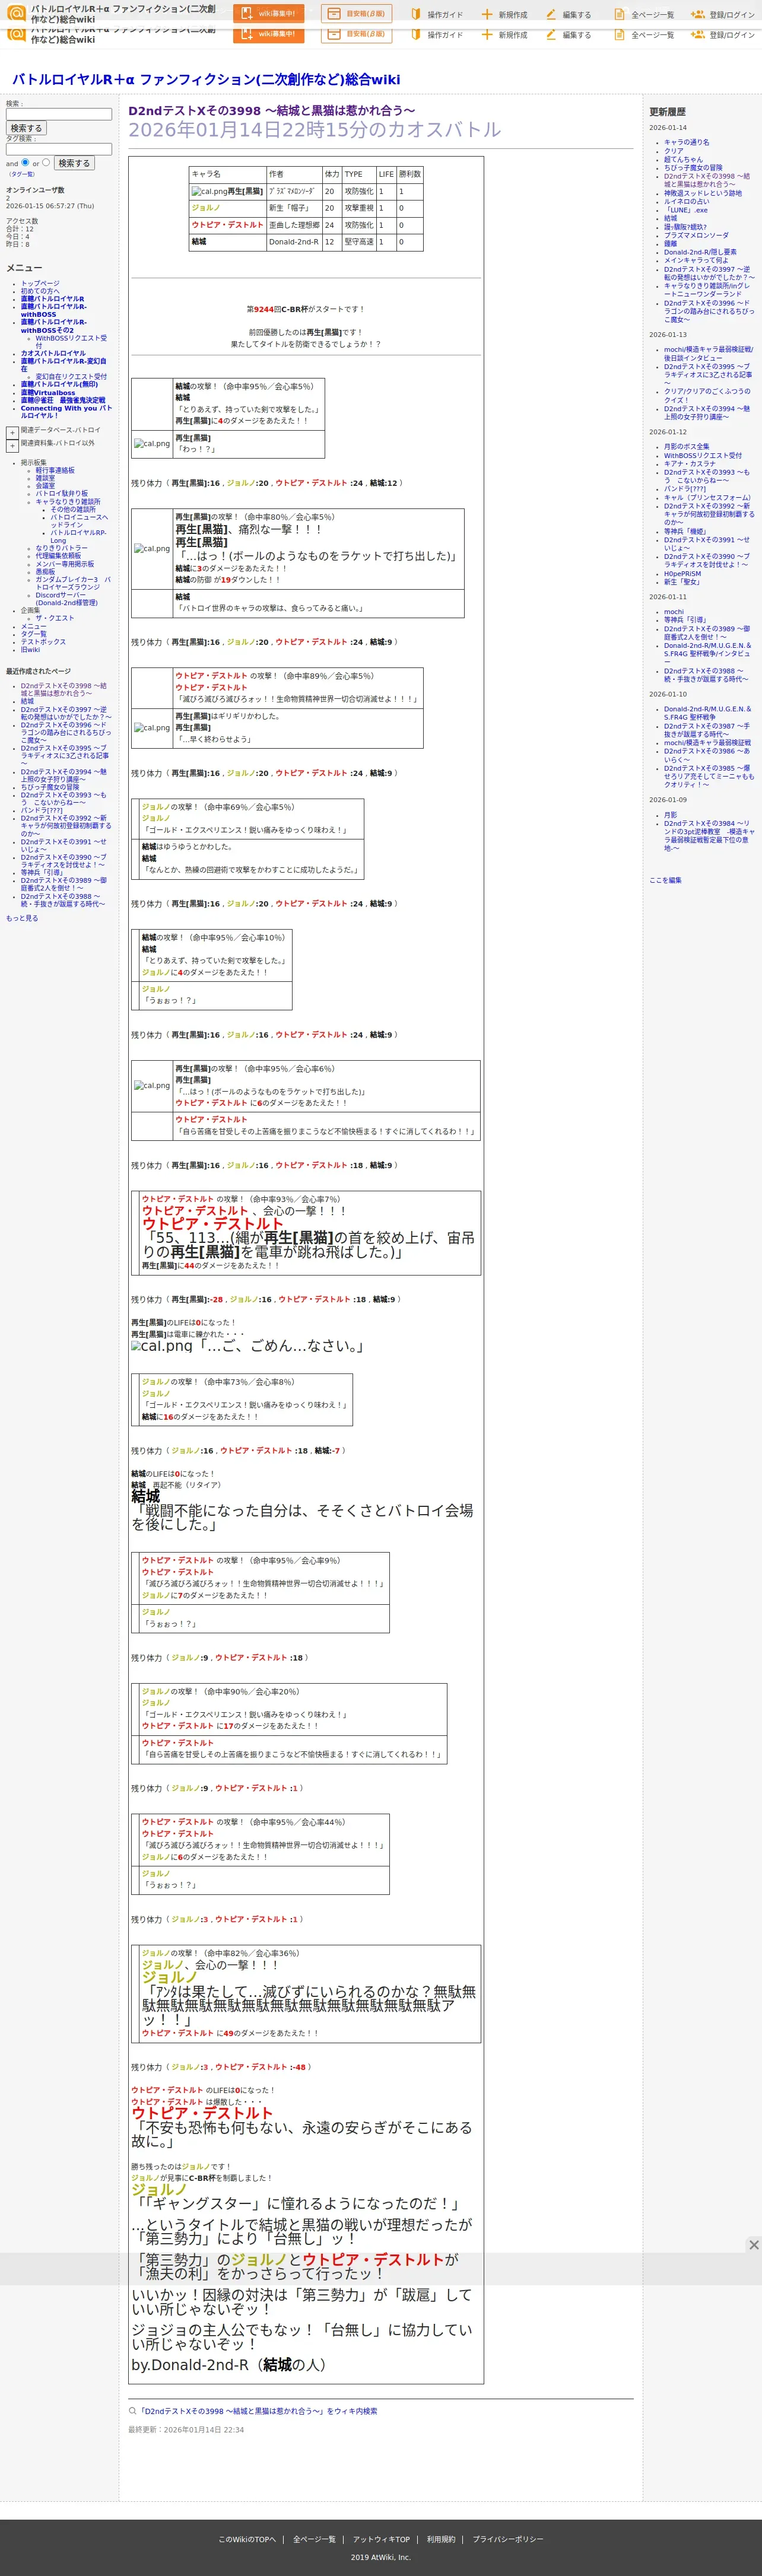This screenshot has height=2576, width=762.
Task: Click 検索する button beside the and/or radios
Action: pos(73,163)
